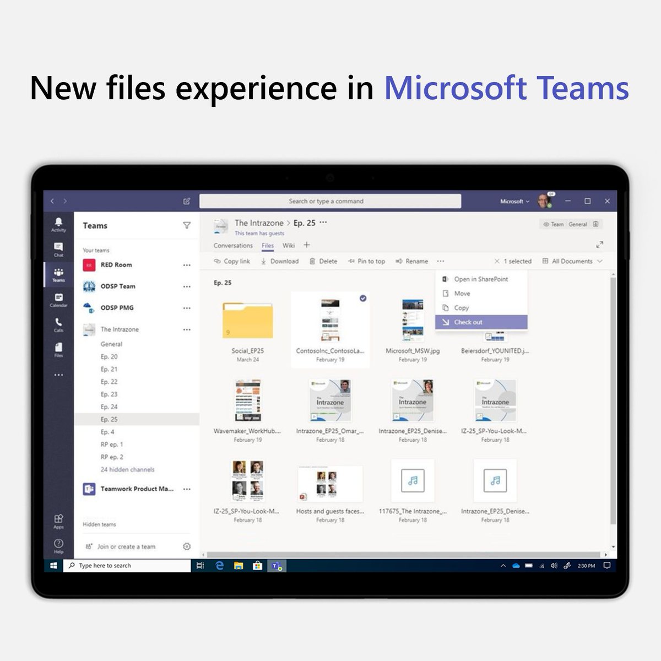Select the Wavemaker_WorkHub file thumbnail
This screenshot has width=661, height=661.
pos(248,400)
